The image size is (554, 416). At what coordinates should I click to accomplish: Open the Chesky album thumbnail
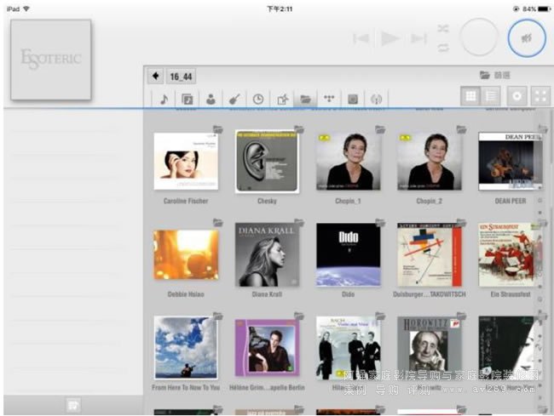point(267,162)
